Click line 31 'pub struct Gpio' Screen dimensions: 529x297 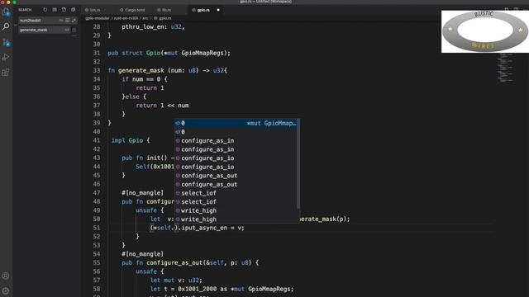pyautogui.click(x=169, y=53)
